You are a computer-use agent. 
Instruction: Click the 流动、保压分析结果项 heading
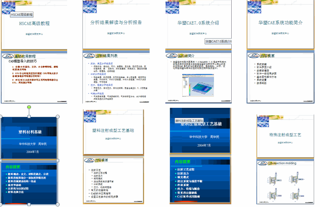(101, 64)
